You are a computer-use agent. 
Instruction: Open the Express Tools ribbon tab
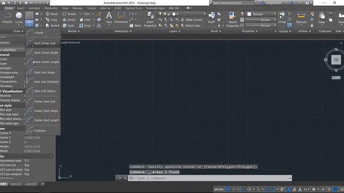(134, 8)
